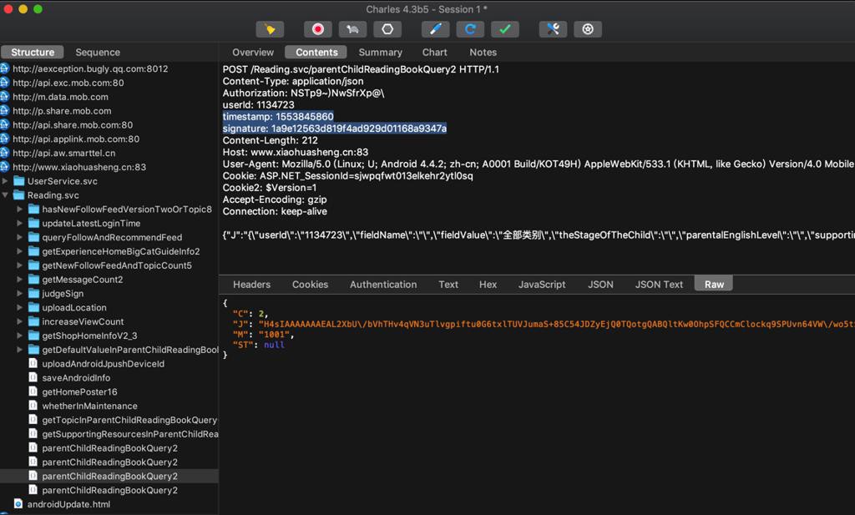Screen dimensions: 855x515
Task: Select the whetherInMaintenance request
Action: pyautogui.click(x=89, y=406)
